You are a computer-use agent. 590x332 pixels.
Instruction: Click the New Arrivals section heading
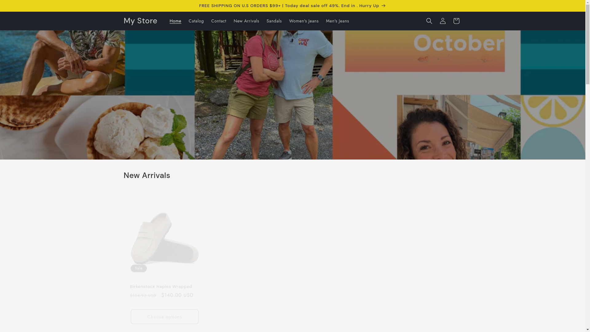pyautogui.click(x=147, y=175)
